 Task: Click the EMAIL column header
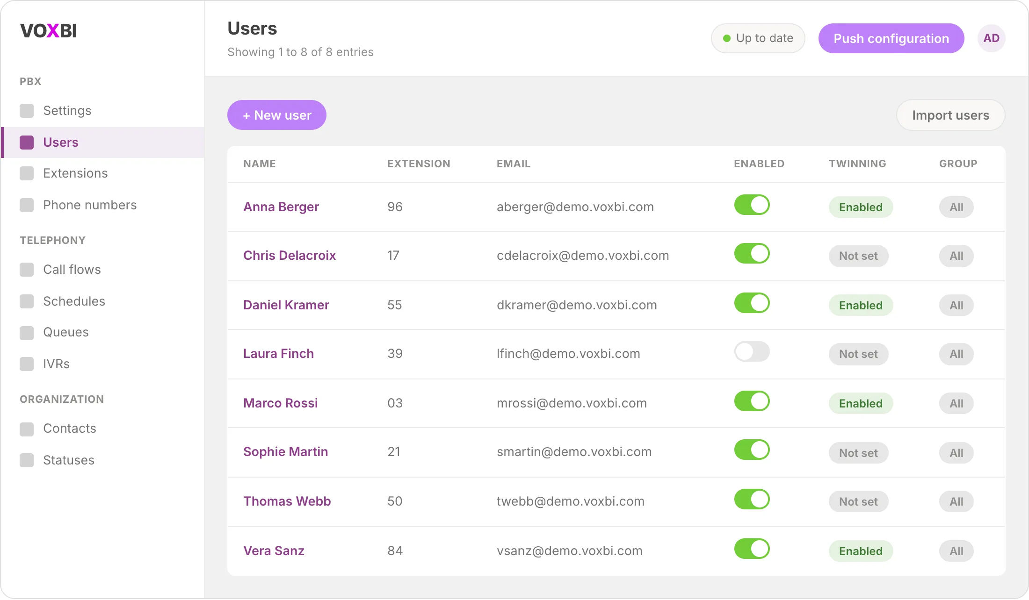coord(514,164)
